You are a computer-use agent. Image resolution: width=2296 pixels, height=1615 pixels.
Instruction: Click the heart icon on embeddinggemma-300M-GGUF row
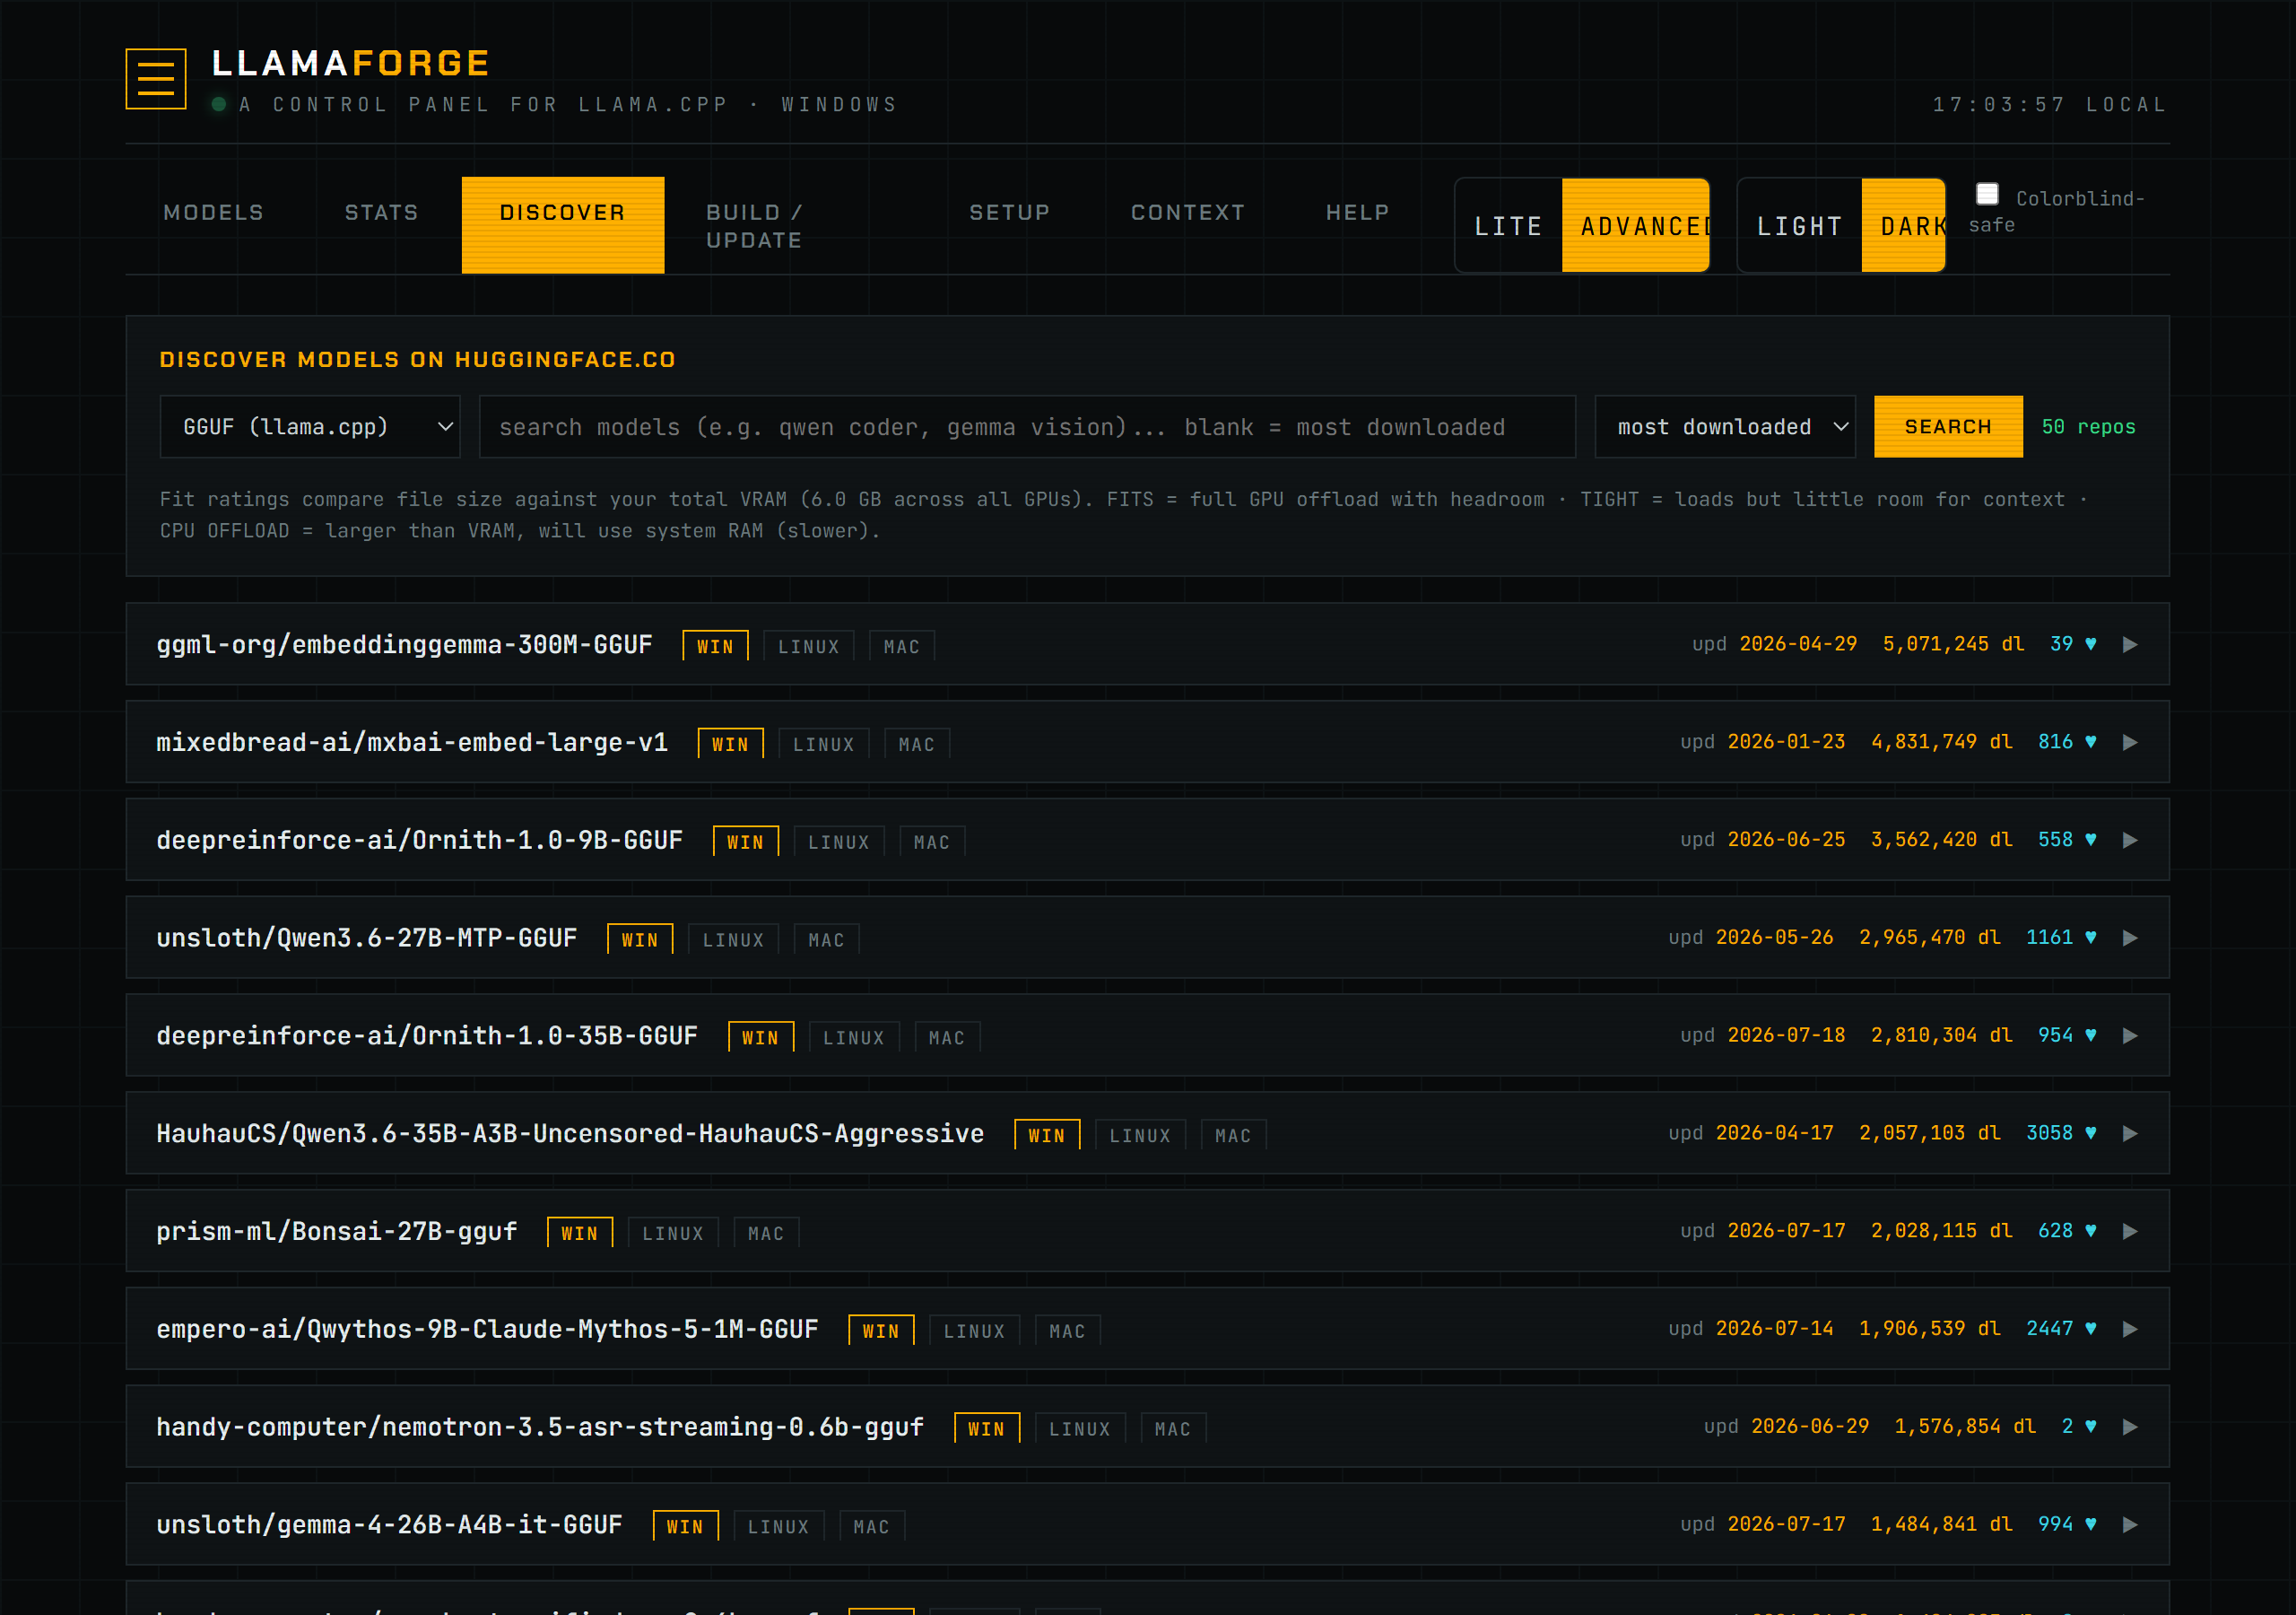pyautogui.click(x=2090, y=644)
